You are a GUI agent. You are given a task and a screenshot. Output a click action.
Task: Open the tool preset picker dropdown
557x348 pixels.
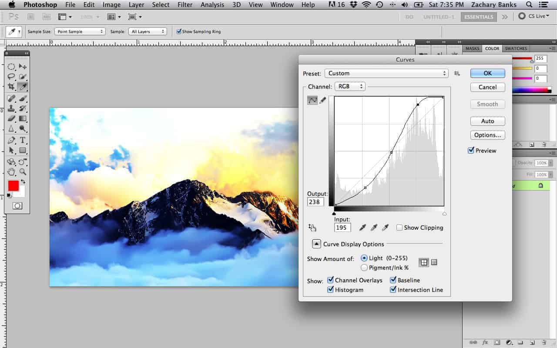[x=15, y=31]
